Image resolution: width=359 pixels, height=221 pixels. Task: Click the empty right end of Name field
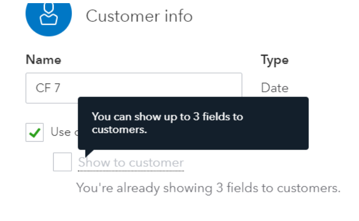219,88
